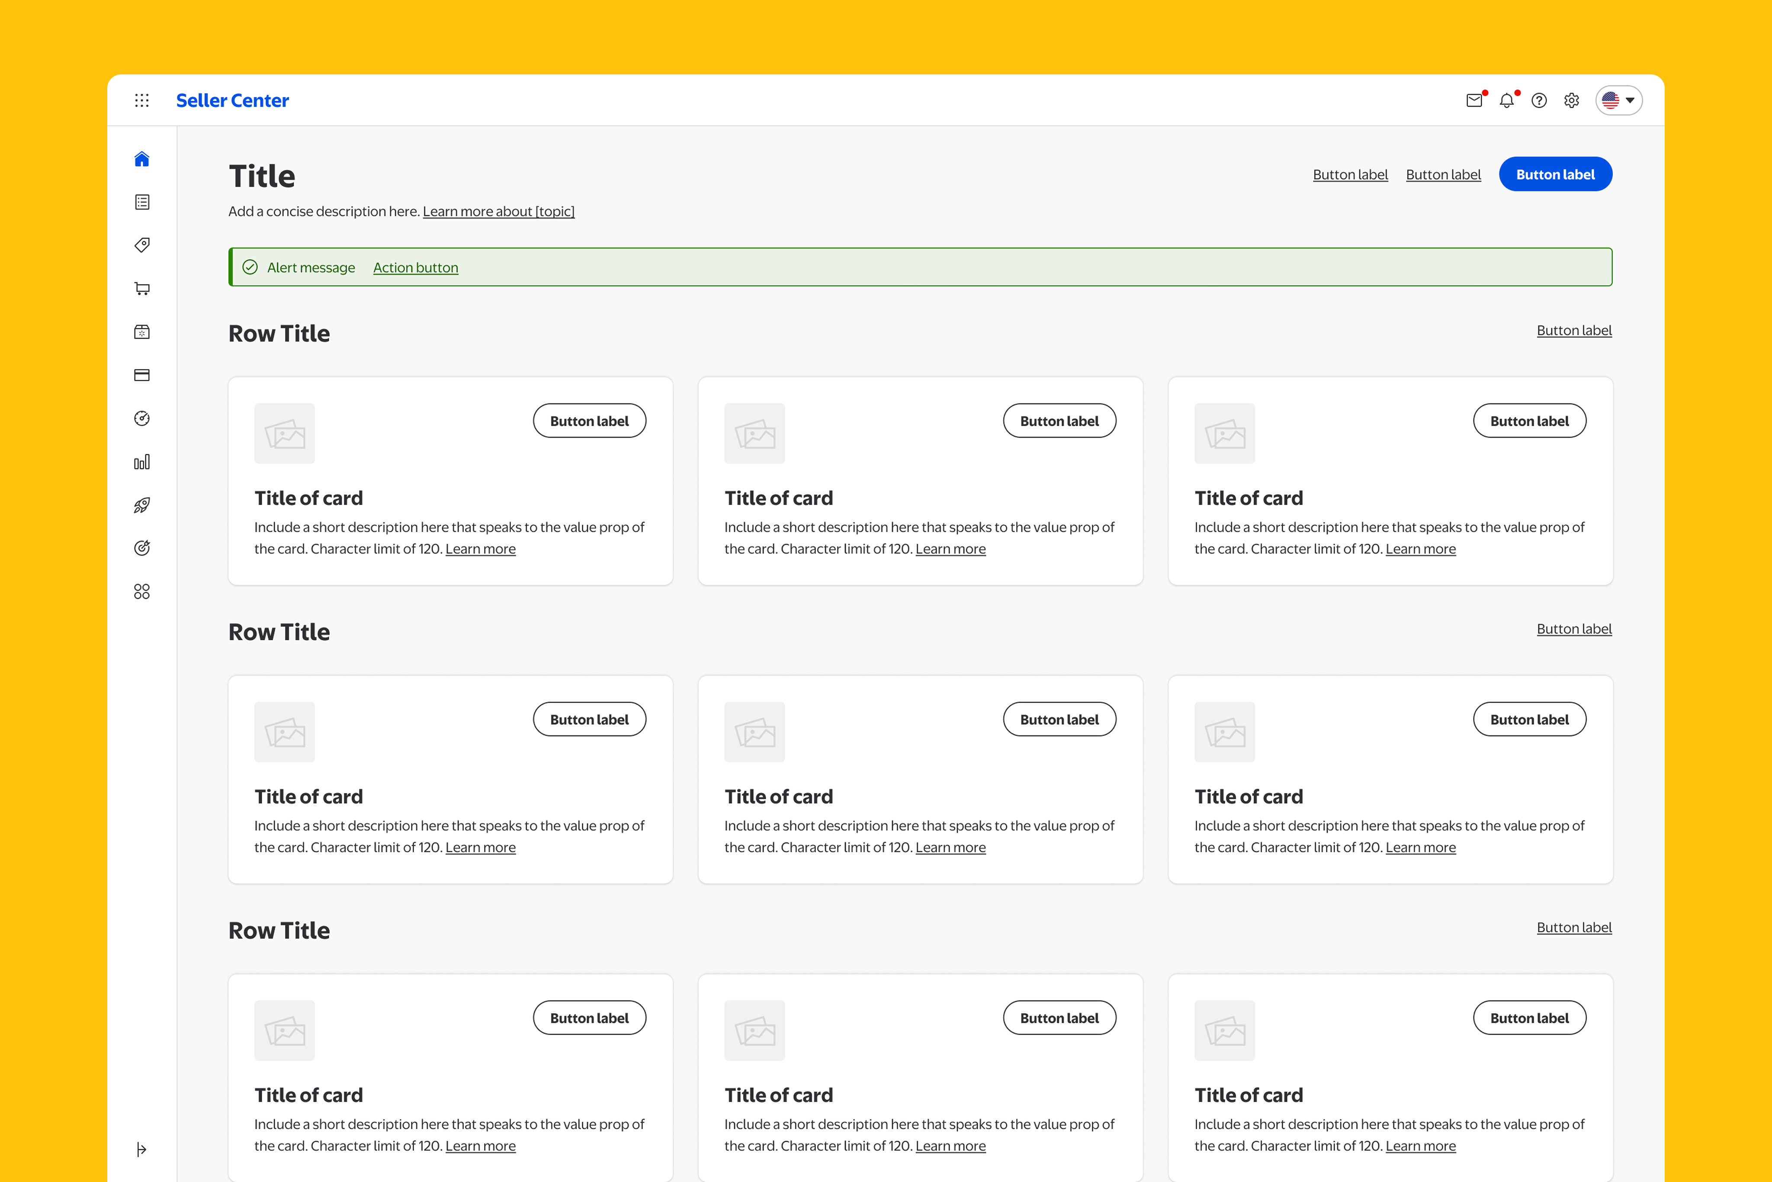Screen dimensions: 1772x1182
Task: Open the settings gear icon
Action: coord(1572,100)
